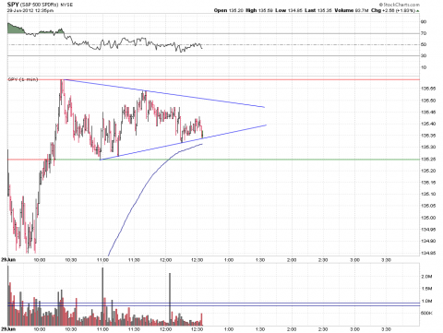Image resolution: width=443 pixels, height=333 pixels.
Task: Click 10:00 on the price chart time axis
Action: [x=40, y=260]
